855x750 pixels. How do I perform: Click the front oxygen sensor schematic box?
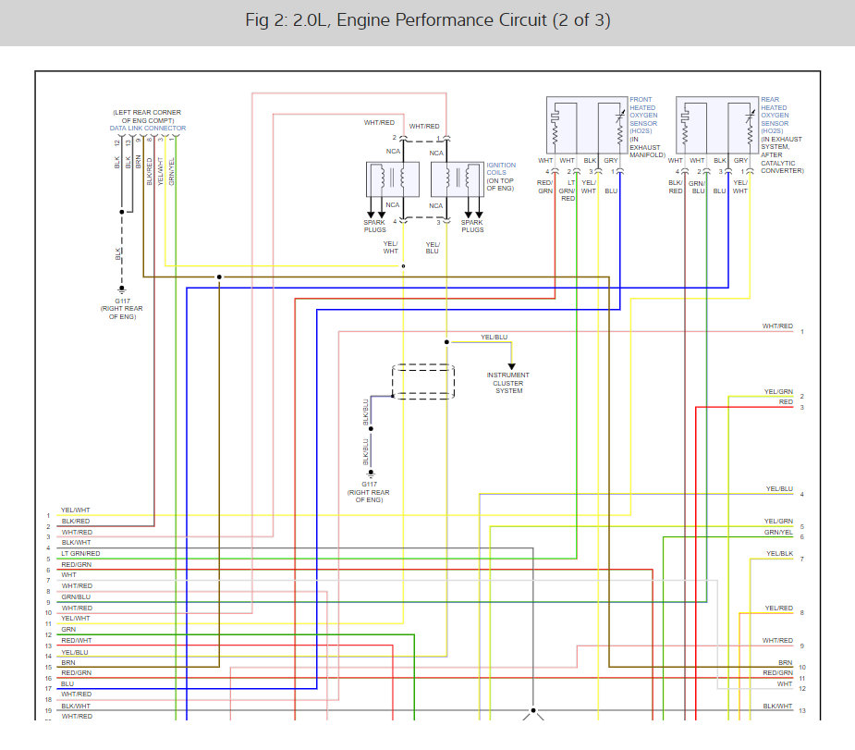click(x=587, y=125)
